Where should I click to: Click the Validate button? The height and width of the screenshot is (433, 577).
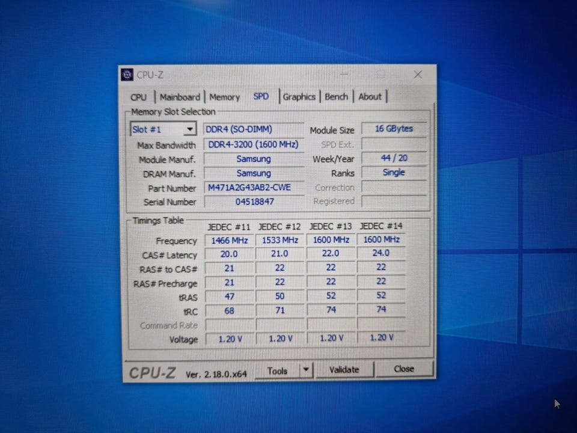tap(344, 370)
